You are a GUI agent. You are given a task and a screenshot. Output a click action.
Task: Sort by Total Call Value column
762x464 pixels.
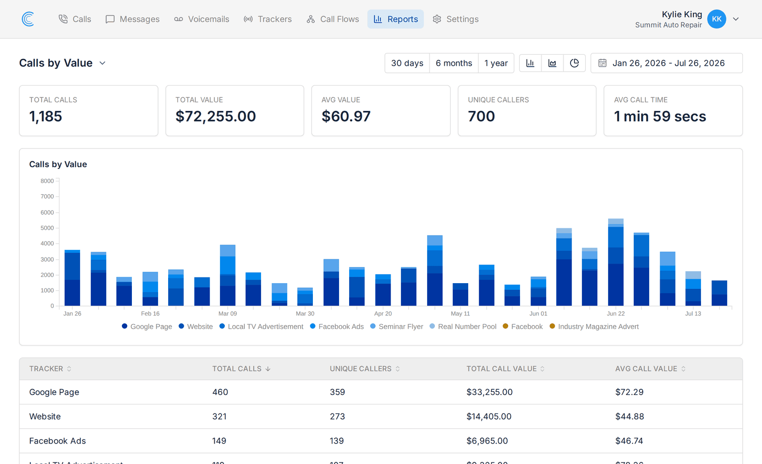pos(505,369)
